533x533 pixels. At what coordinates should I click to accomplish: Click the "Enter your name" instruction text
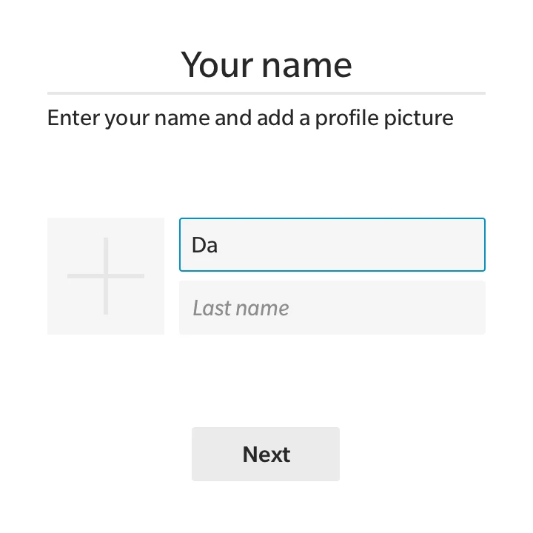coord(250,118)
